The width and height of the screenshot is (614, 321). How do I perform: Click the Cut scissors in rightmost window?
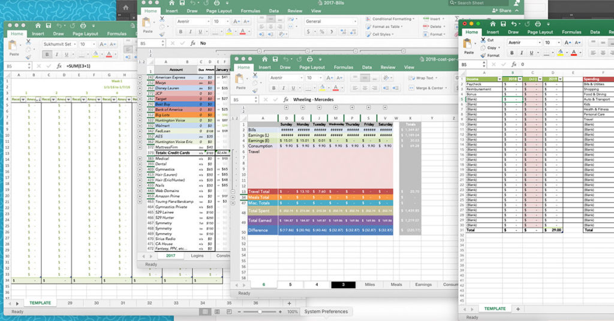coord(483,40)
